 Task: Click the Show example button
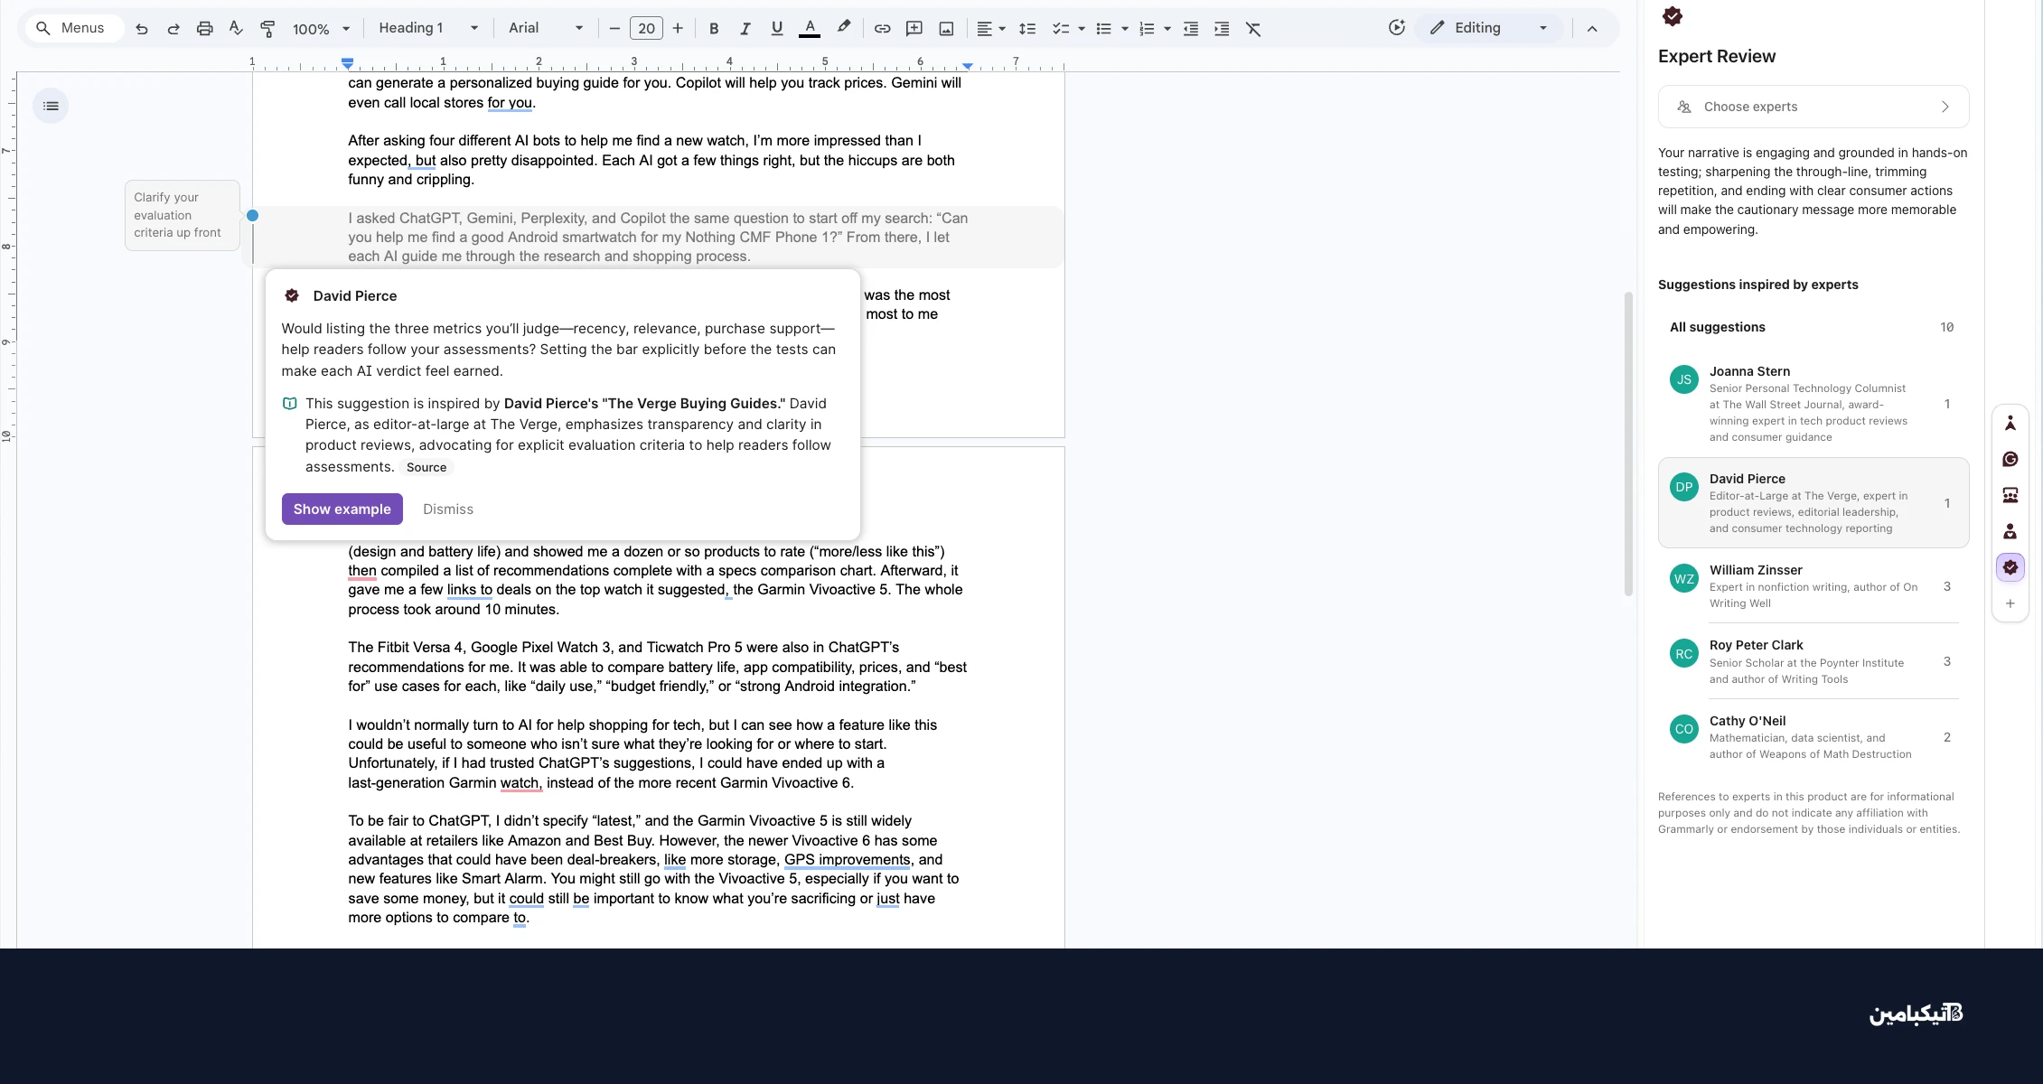[x=342, y=509]
